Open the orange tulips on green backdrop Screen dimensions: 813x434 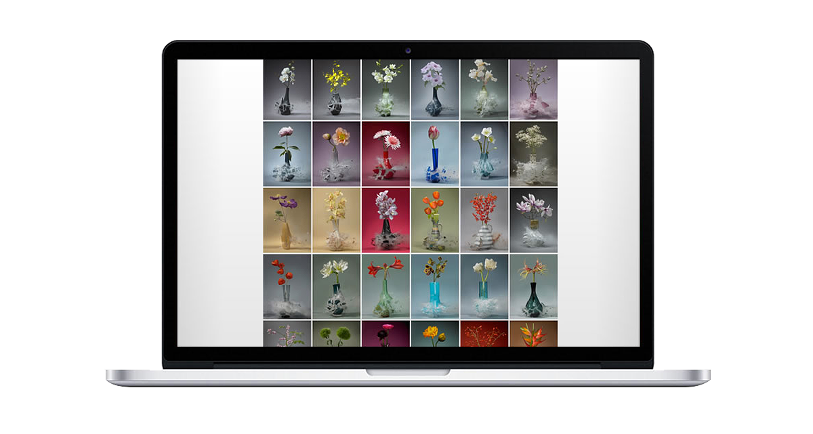434,220
